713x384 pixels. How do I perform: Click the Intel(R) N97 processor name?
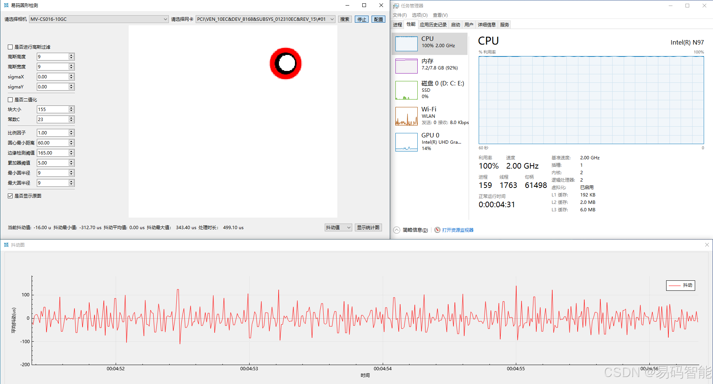point(687,42)
